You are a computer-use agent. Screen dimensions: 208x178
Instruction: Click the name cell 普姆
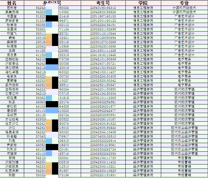click(12, 158)
